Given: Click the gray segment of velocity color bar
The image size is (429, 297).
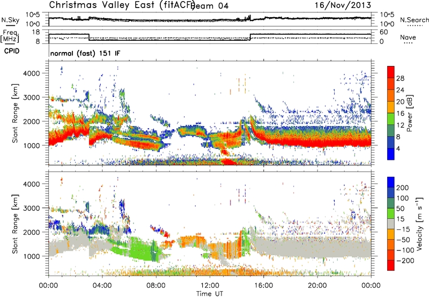Looking at the screenshot, I should (x=391, y=224).
